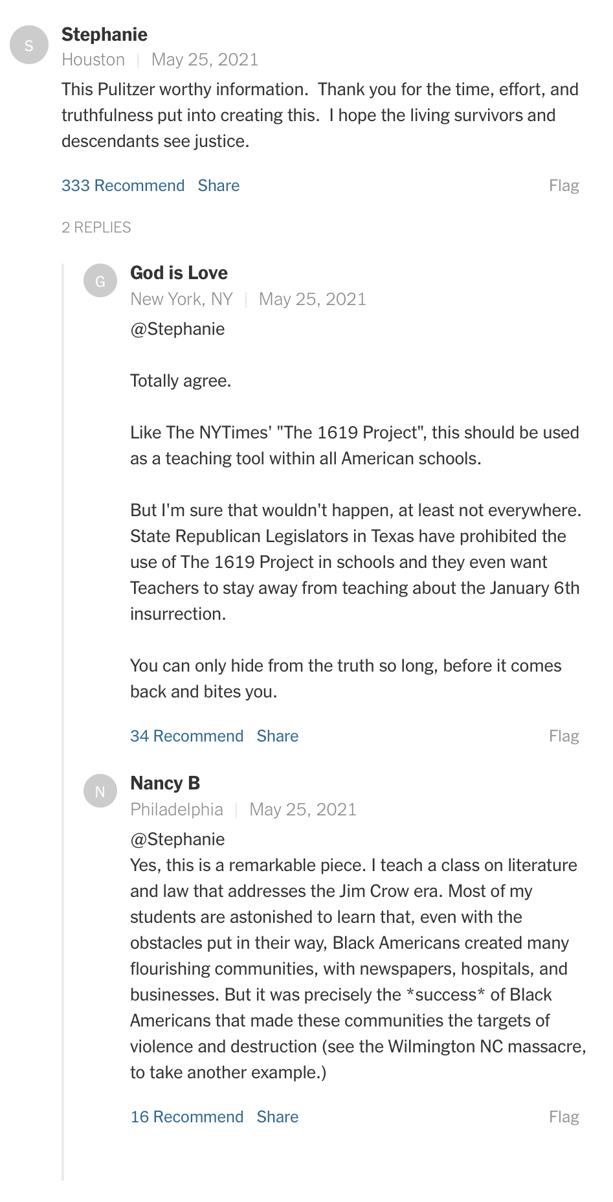Share Nancy B's reply
613x1202 pixels.
coord(278,1117)
